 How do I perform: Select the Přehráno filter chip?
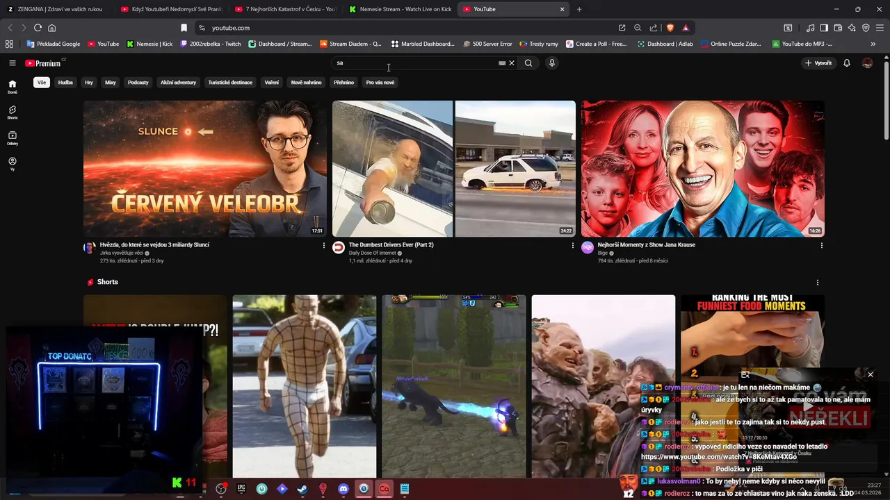[343, 83]
